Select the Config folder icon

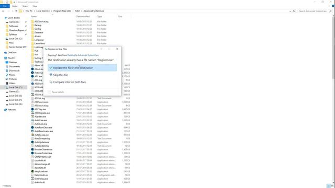32,29
